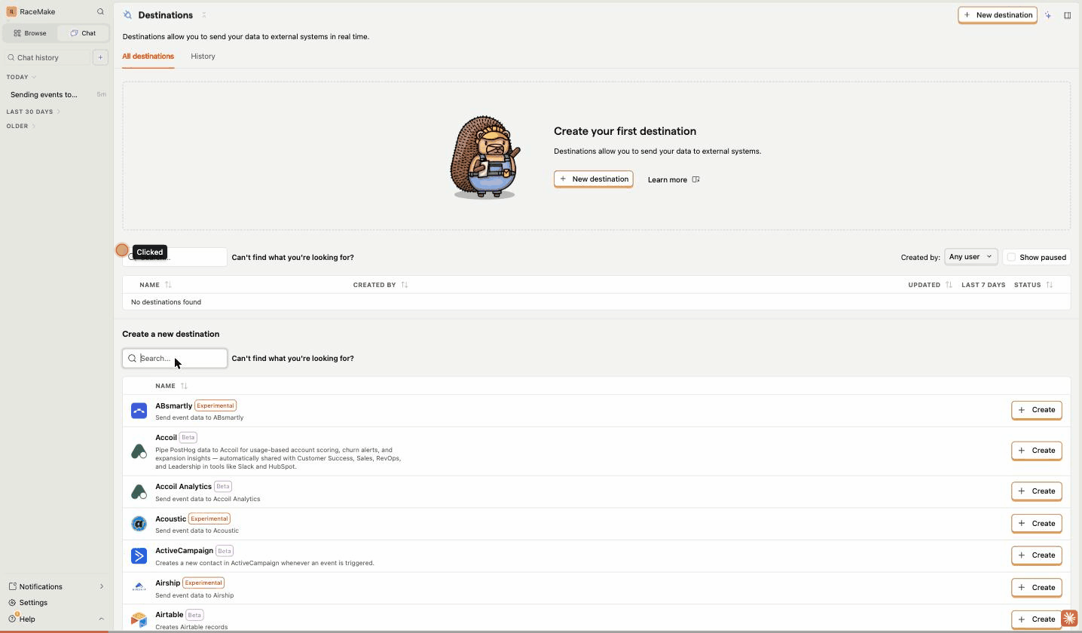Click the ActiveCampaign logo icon

(x=139, y=556)
